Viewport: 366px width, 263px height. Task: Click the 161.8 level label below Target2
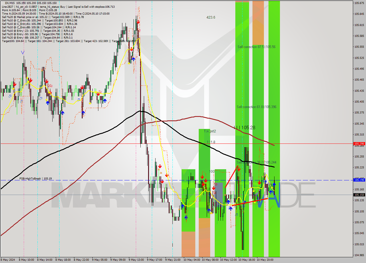coord(211,142)
